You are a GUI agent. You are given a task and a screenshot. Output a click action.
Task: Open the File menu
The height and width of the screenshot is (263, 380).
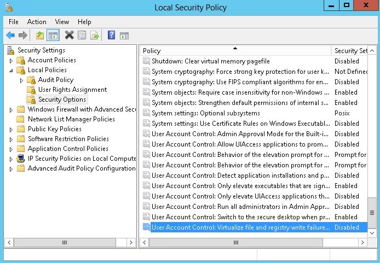14,22
